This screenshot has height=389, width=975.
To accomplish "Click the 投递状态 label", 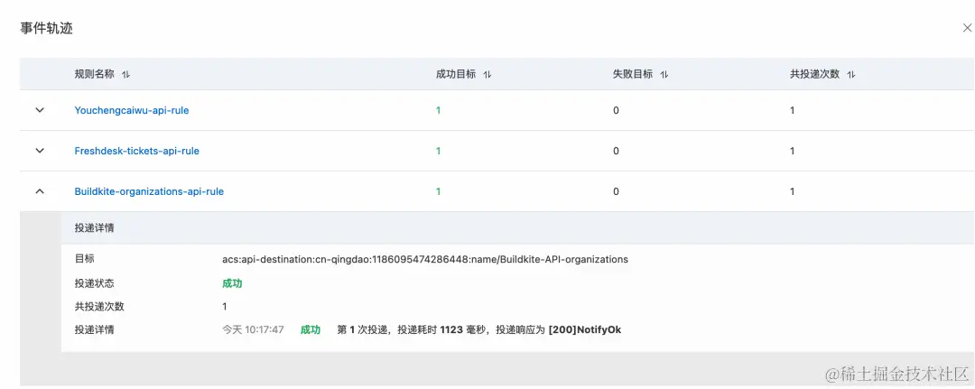I will coord(95,282).
